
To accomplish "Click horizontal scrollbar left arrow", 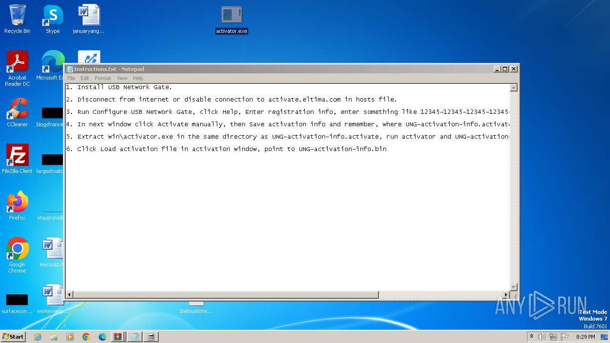I will tap(70, 295).
